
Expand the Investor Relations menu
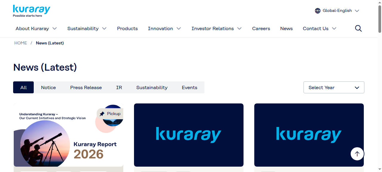(217, 29)
